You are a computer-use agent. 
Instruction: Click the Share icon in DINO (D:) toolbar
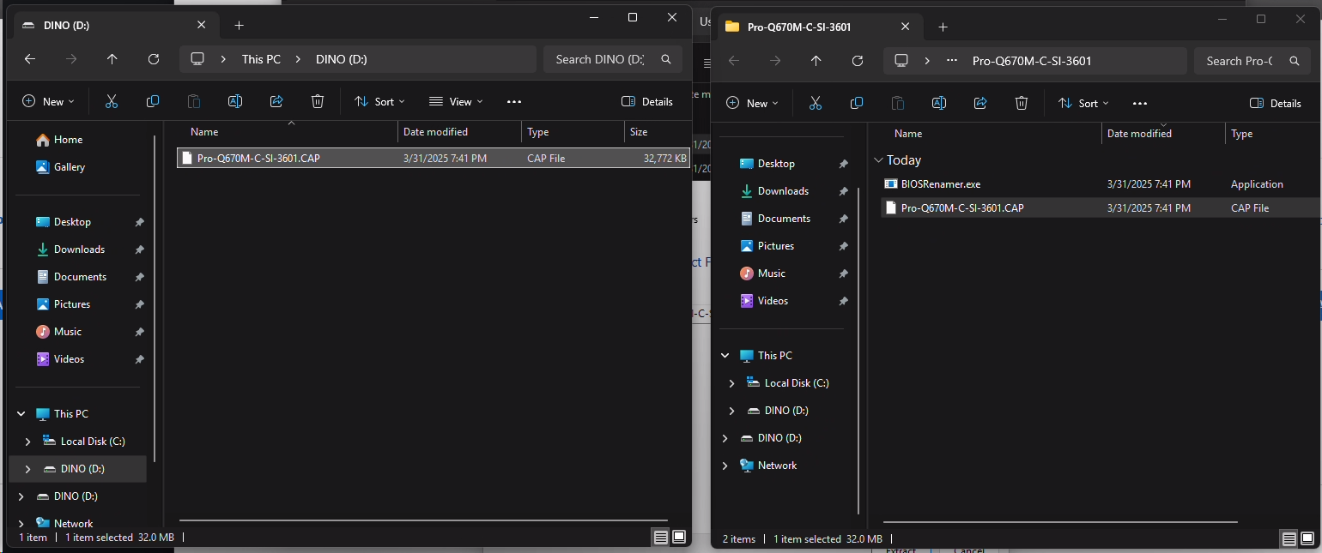point(276,101)
